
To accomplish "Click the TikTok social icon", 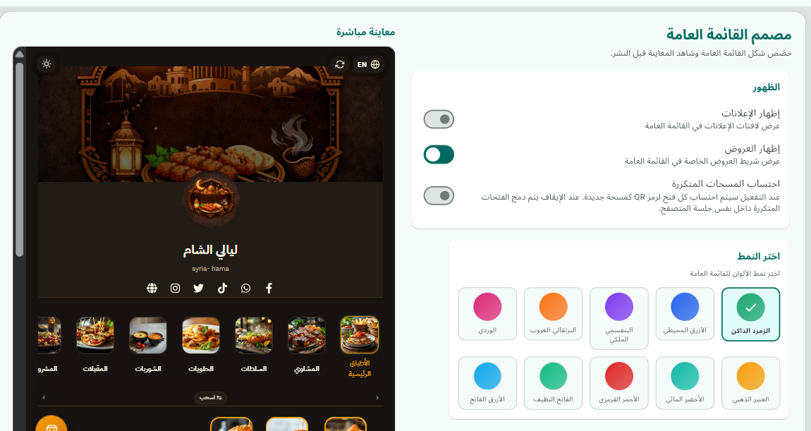I will (x=222, y=289).
